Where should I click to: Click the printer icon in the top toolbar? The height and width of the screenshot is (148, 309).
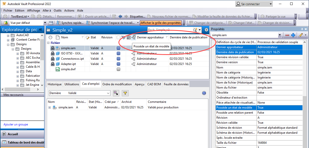point(5,17)
